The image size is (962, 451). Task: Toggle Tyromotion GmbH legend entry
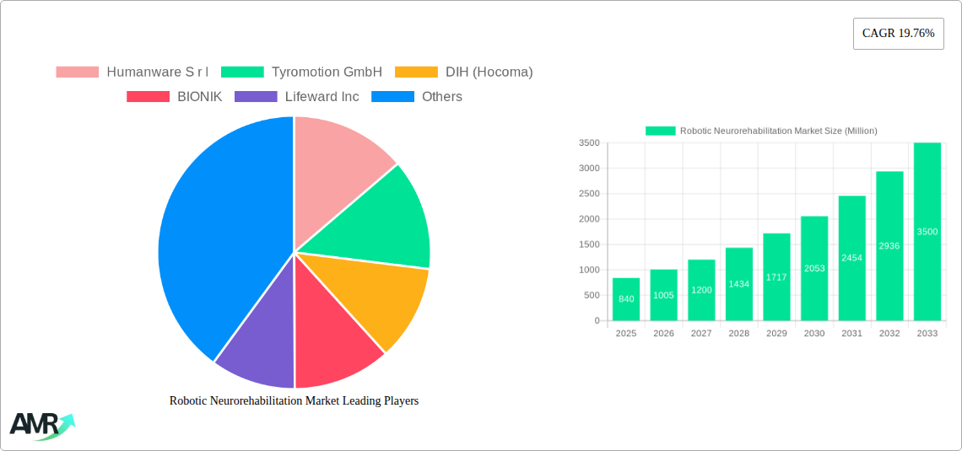click(x=302, y=72)
